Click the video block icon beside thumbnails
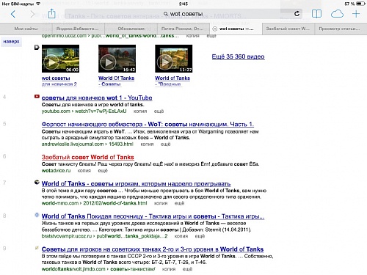 click(x=37, y=48)
